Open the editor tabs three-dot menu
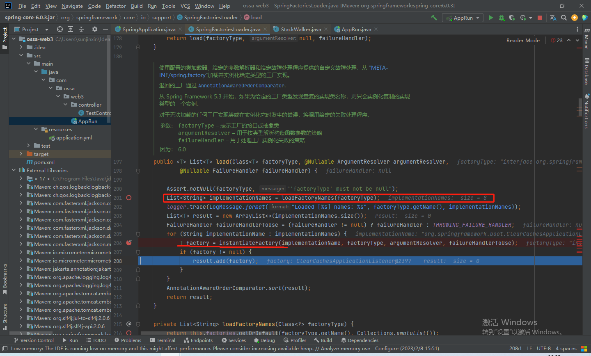The width and height of the screenshot is (591, 356). click(x=577, y=29)
